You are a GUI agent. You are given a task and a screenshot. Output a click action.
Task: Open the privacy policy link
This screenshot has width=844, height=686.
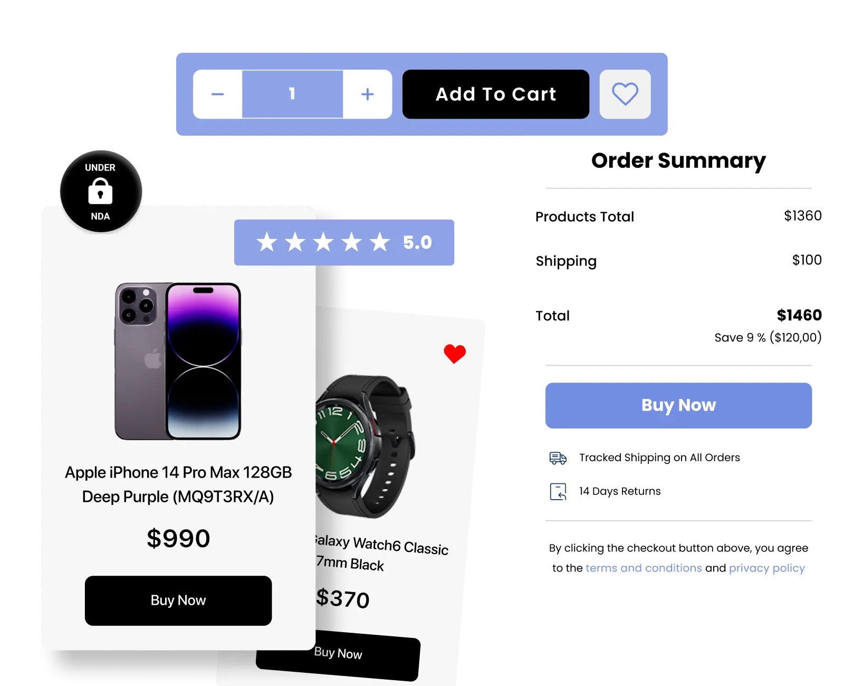tap(767, 568)
